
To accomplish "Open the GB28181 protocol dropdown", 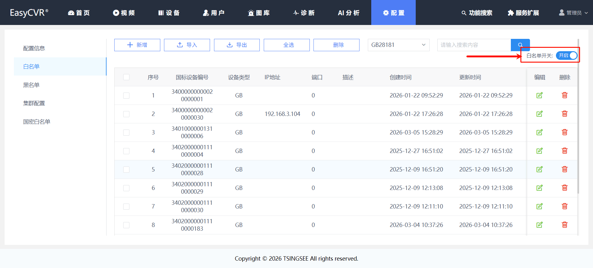I will coord(398,45).
